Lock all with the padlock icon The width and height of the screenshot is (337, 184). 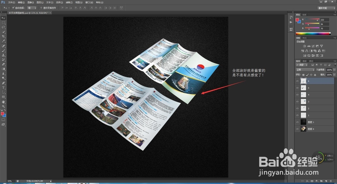tap(315, 75)
